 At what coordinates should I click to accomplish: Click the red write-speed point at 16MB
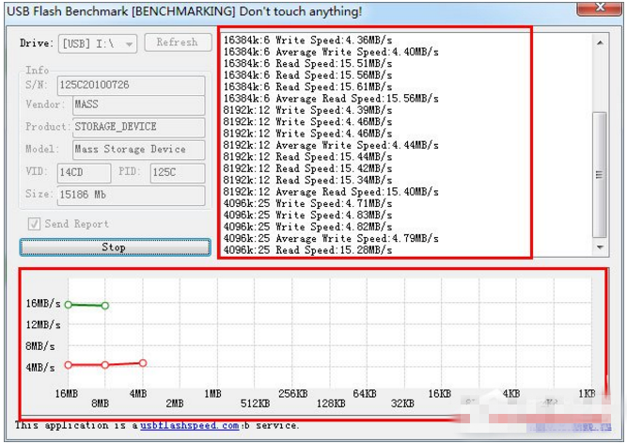point(69,365)
